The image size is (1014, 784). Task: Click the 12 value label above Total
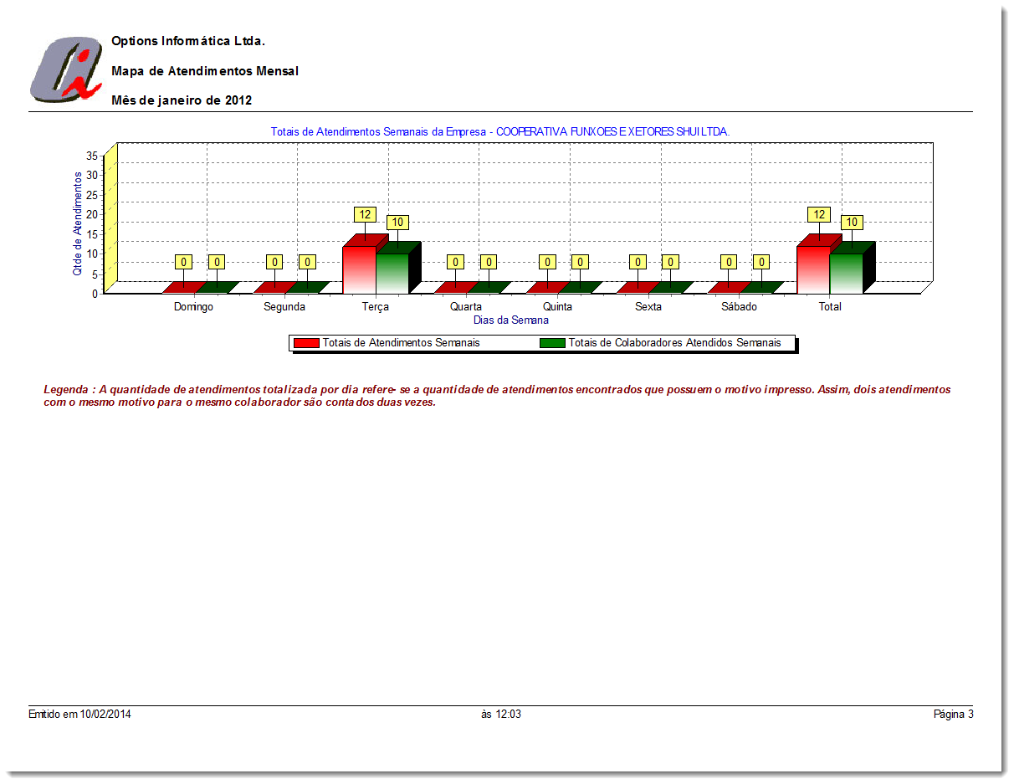tap(819, 214)
